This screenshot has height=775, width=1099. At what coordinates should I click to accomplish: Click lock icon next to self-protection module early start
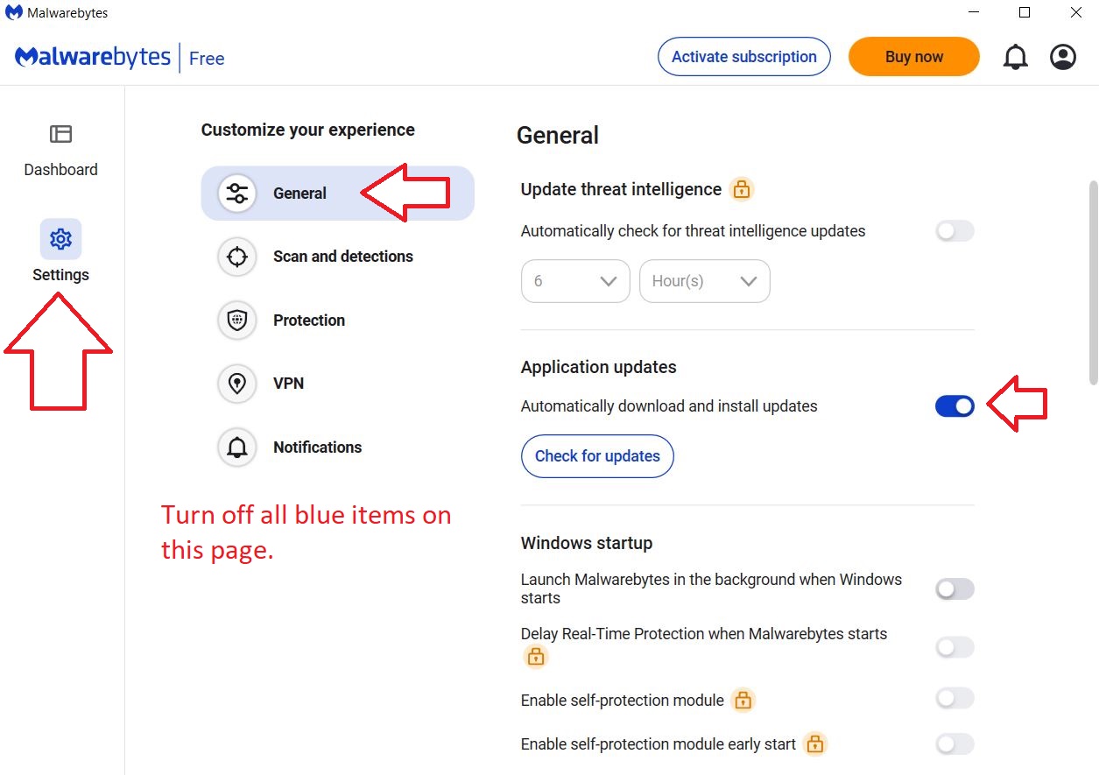(x=815, y=744)
